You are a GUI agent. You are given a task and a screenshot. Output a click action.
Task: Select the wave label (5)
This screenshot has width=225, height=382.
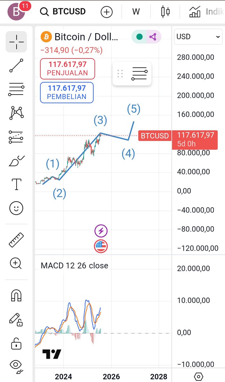point(134,109)
